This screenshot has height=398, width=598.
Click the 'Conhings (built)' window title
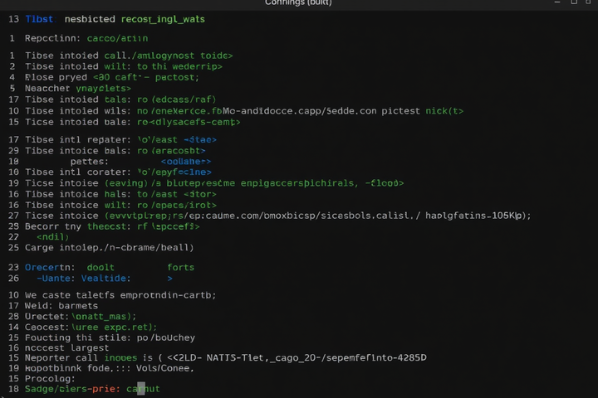[298, 3]
